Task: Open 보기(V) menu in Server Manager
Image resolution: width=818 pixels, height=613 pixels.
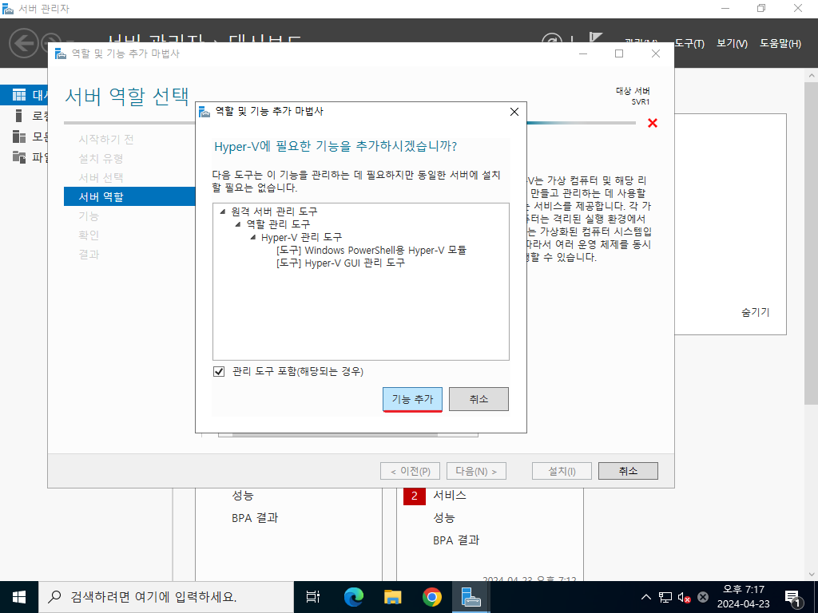Action: point(732,44)
